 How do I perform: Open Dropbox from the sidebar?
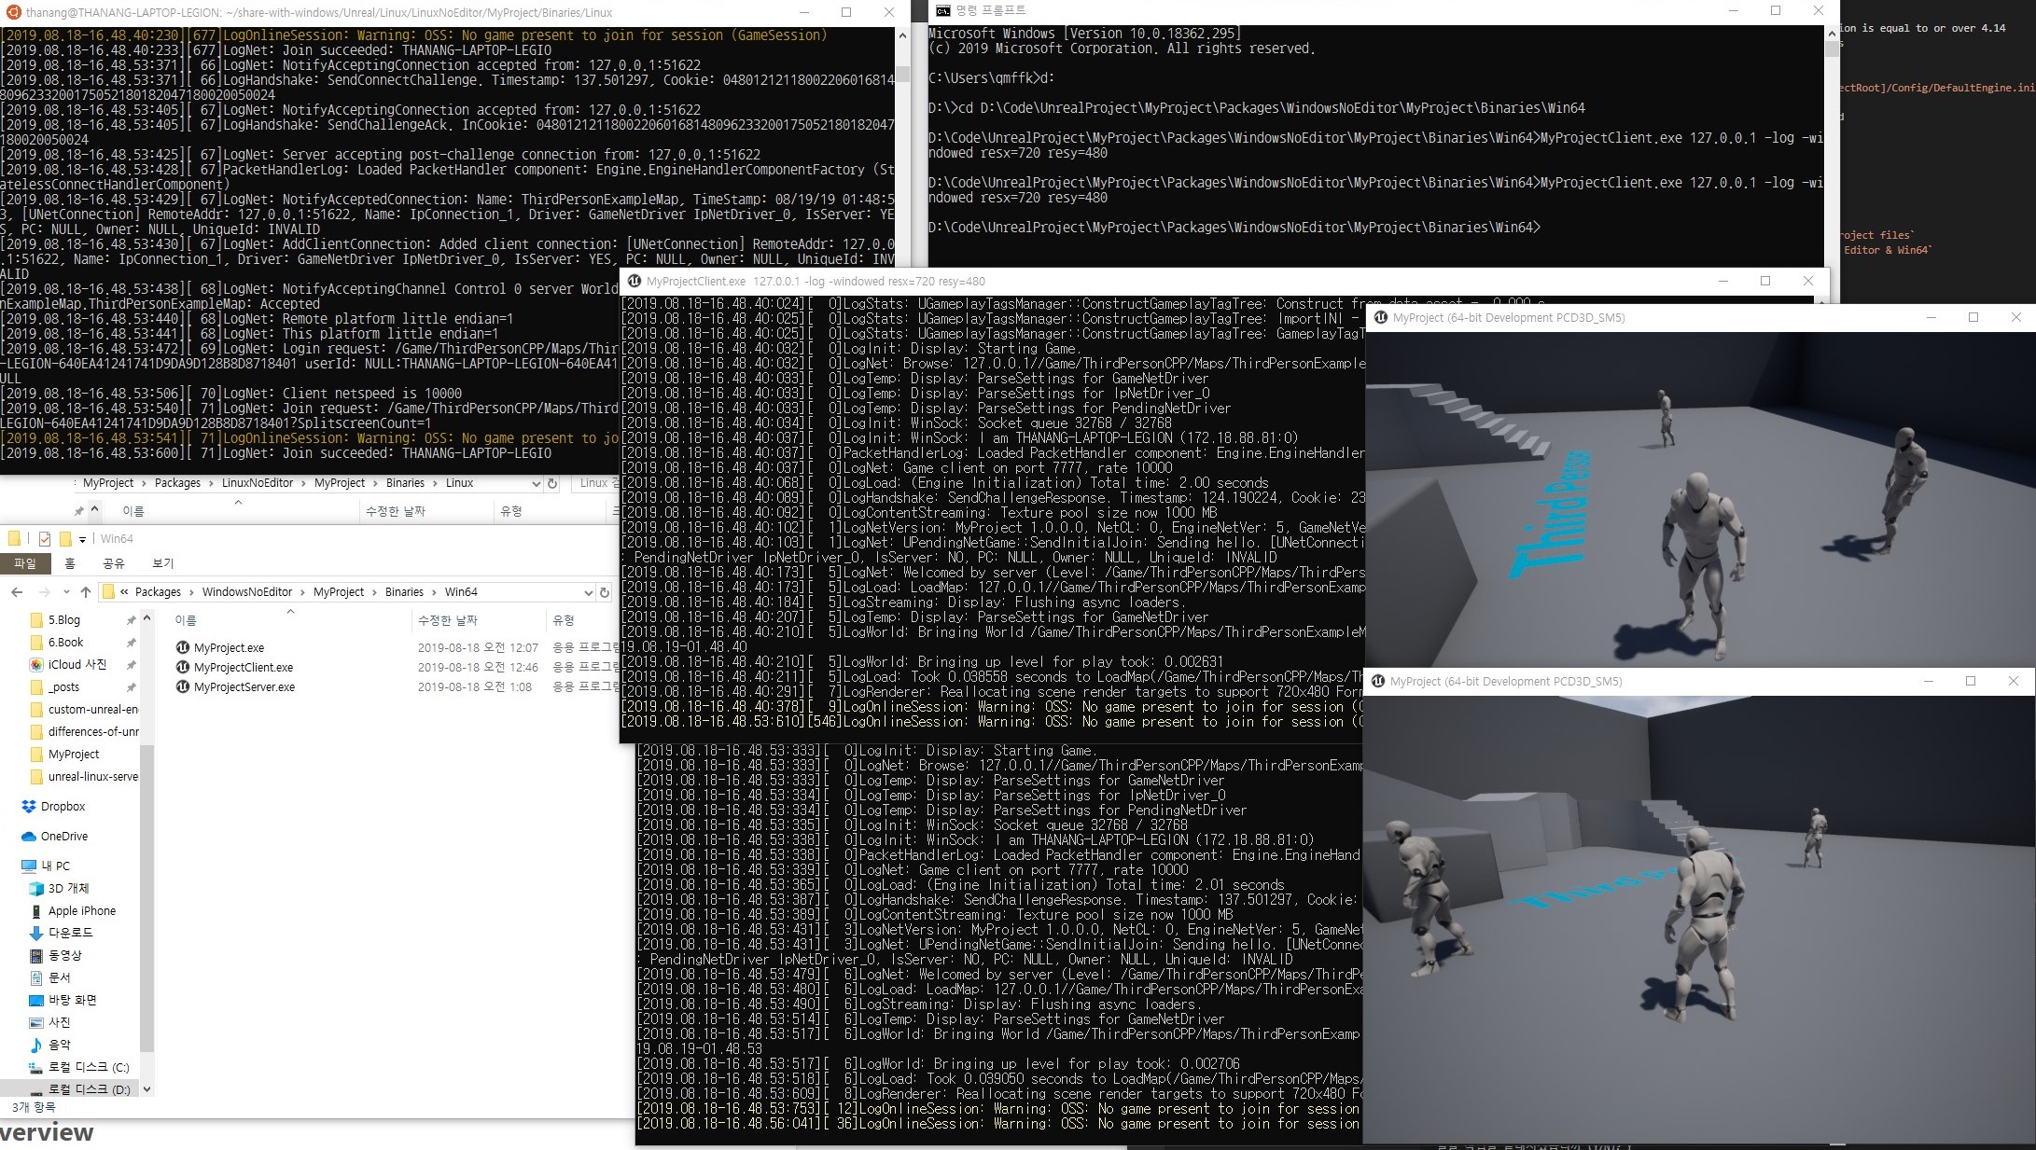click(x=63, y=806)
